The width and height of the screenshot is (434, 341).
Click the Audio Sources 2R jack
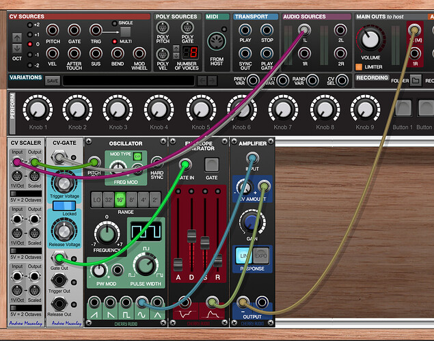click(340, 53)
